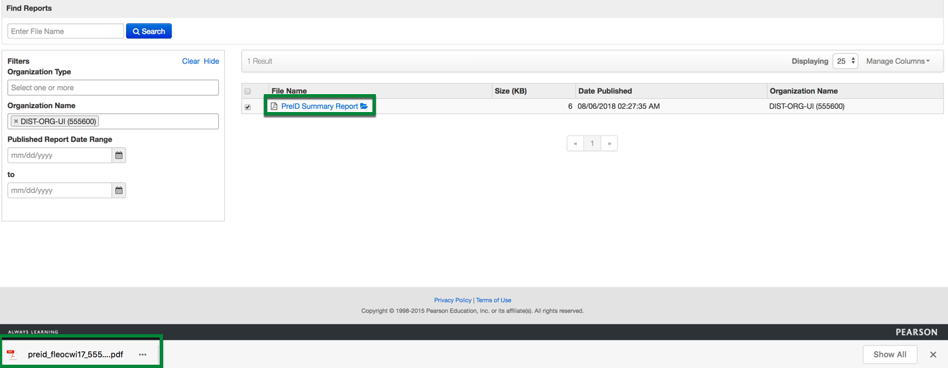The image size is (948, 368).
Task: Expand the Manage Columns dropdown
Action: [x=898, y=61]
